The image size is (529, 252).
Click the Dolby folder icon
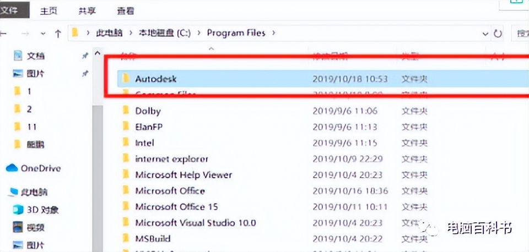pyautogui.click(x=125, y=111)
